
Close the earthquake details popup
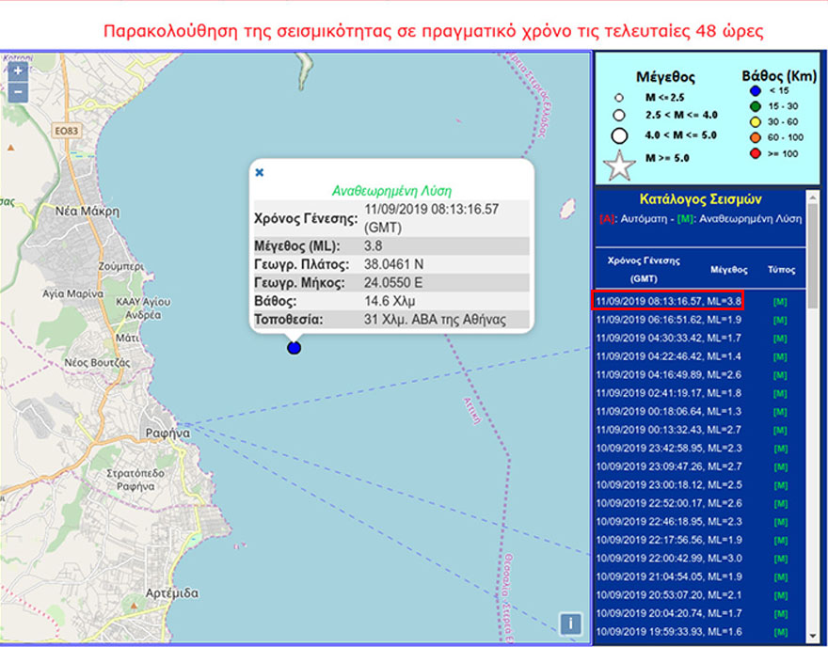pyautogui.click(x=260, y=172)
